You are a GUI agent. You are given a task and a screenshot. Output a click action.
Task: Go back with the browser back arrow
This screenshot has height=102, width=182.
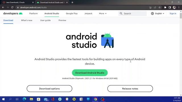[x=3, y=7]
